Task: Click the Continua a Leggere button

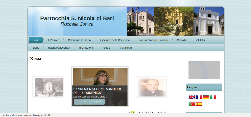Action: (89, 102)
